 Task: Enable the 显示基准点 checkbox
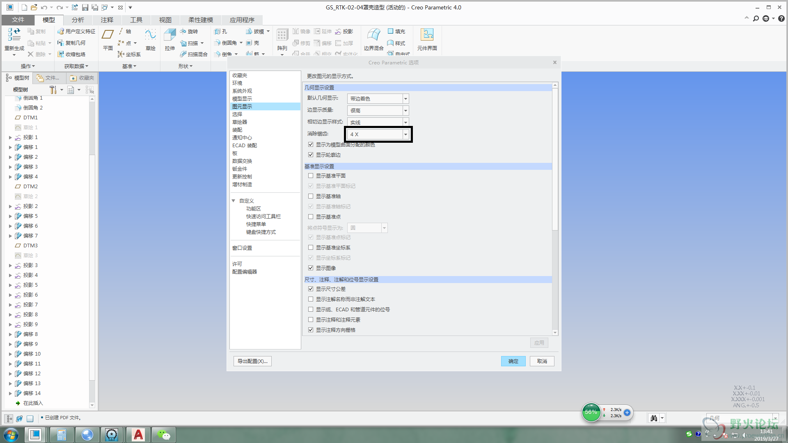click(x=311, y=217)
